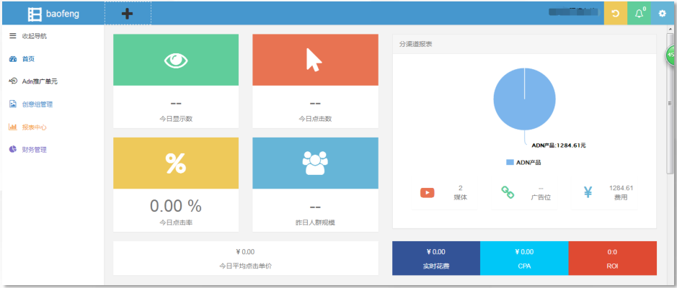This screenshot has height=288, width=677.
Task: Click 今日显示数 label
Action: click(176, 119)
